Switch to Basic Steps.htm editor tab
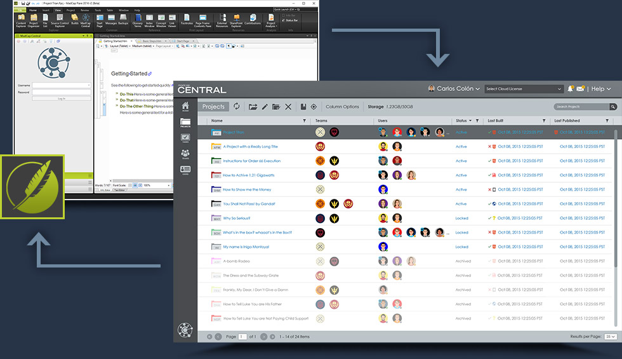 coord(152,41)
